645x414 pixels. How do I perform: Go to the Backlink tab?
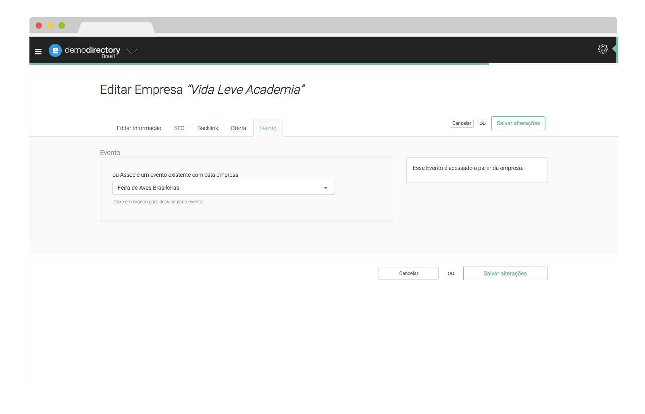click(x=208, y=128)
